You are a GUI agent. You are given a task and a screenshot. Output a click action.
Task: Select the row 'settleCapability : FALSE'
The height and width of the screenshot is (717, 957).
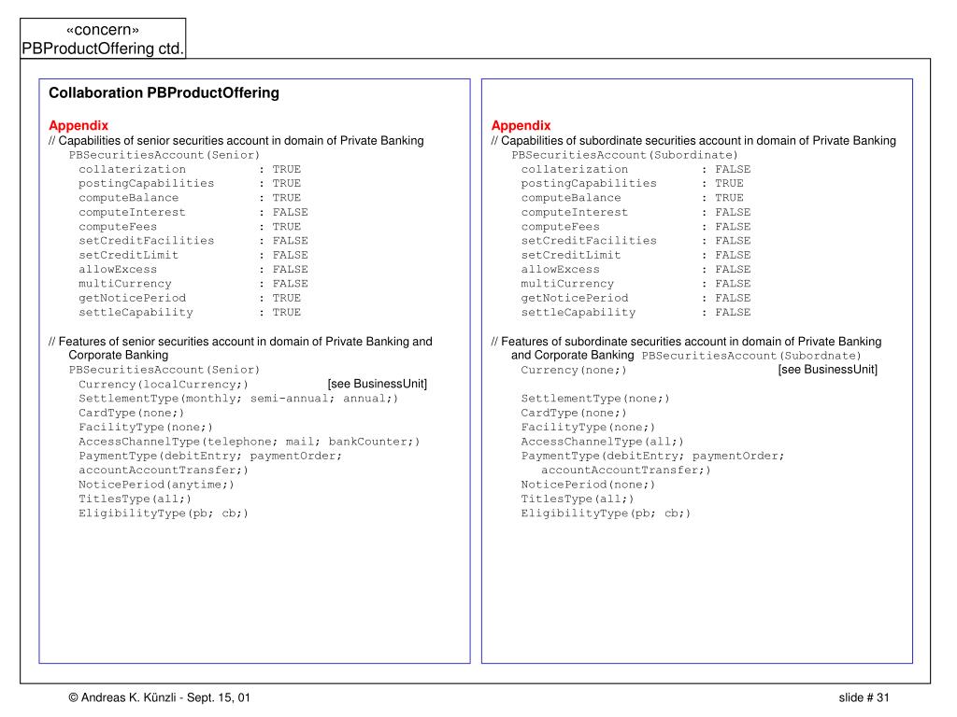point(636,312)
